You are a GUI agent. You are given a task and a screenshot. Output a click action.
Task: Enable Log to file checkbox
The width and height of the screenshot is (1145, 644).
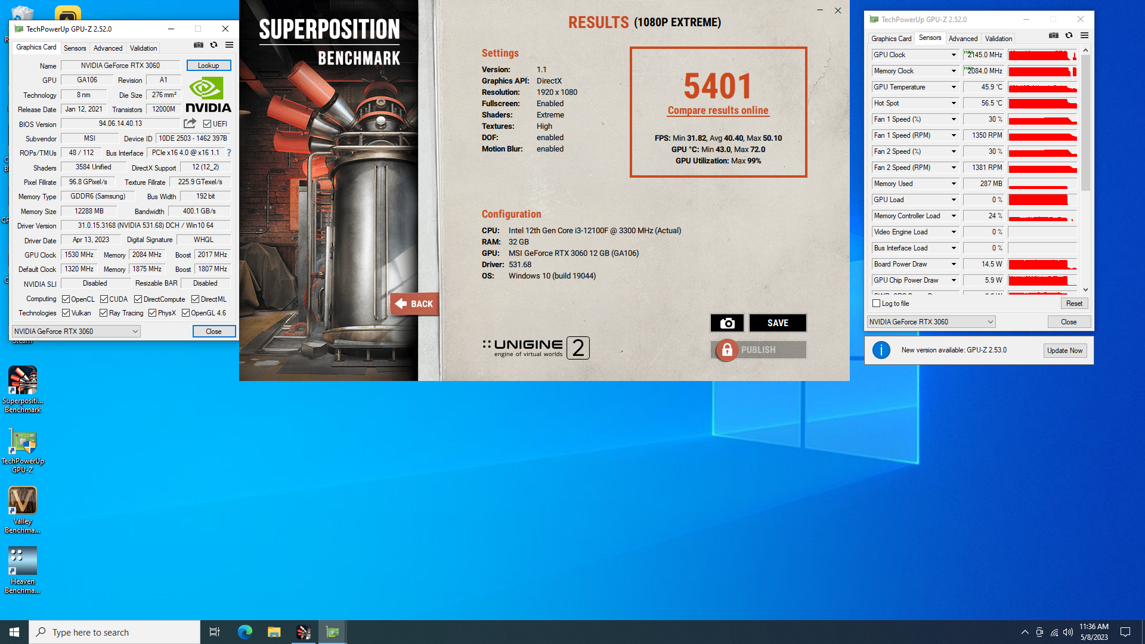pyautogui.click(x=877, y=304)
